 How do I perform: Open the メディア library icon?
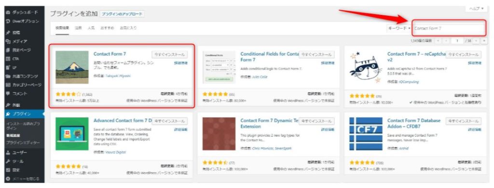[8, 41]
